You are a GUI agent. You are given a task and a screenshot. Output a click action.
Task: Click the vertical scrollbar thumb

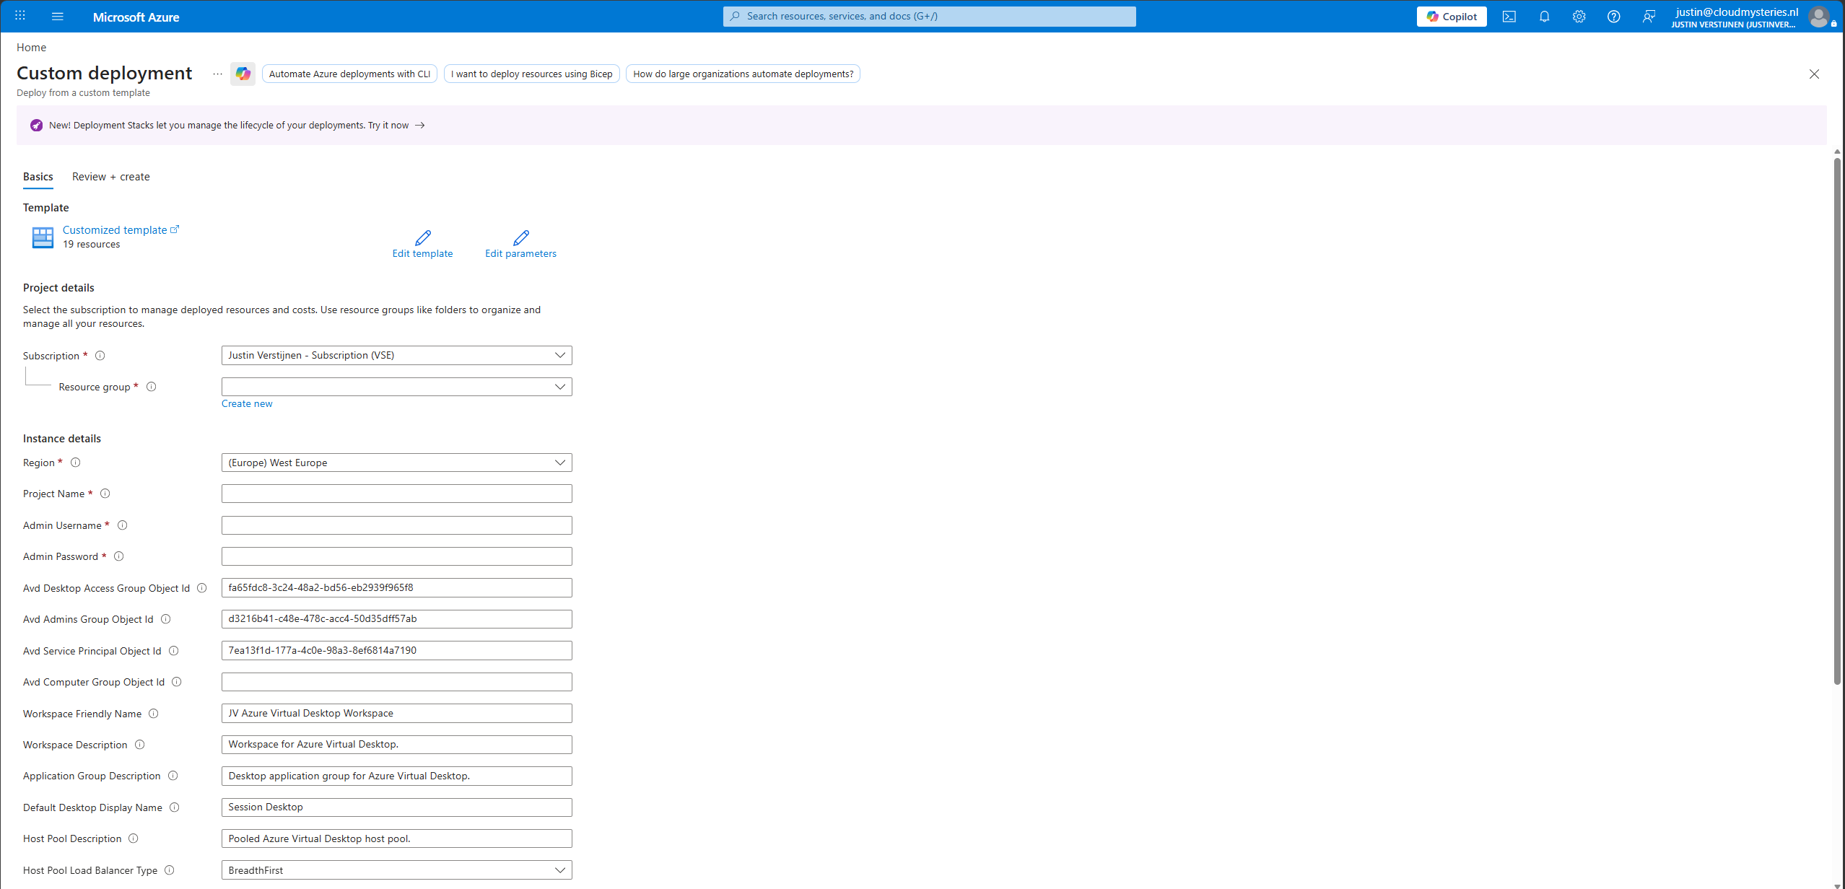coord(1837,421)
